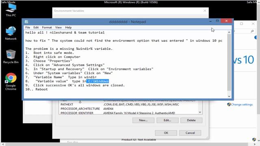The height and width of the screenshot is (146, 260).
Task: Open Network desktop icon
Action: click(11, 33)
